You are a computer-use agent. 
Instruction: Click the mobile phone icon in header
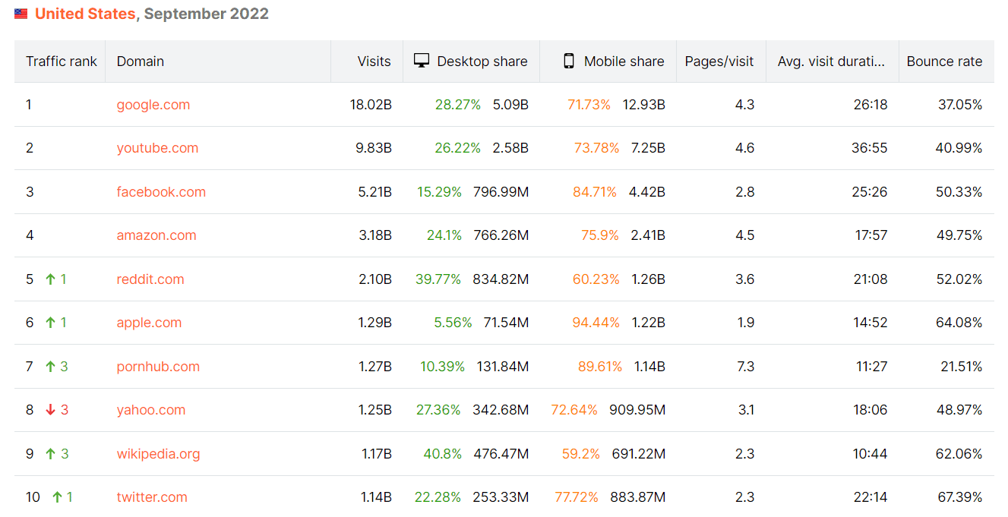568,61
